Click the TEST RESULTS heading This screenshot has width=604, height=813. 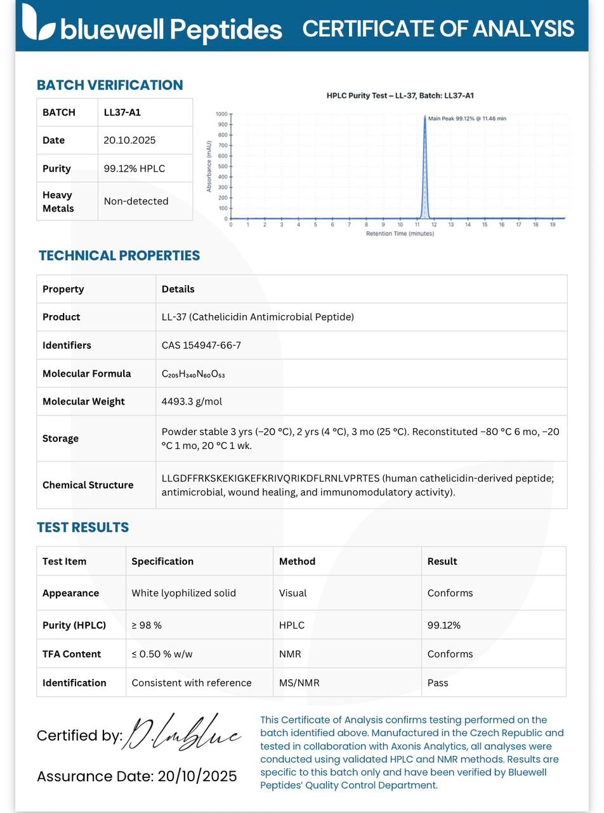tap(83, 528)
